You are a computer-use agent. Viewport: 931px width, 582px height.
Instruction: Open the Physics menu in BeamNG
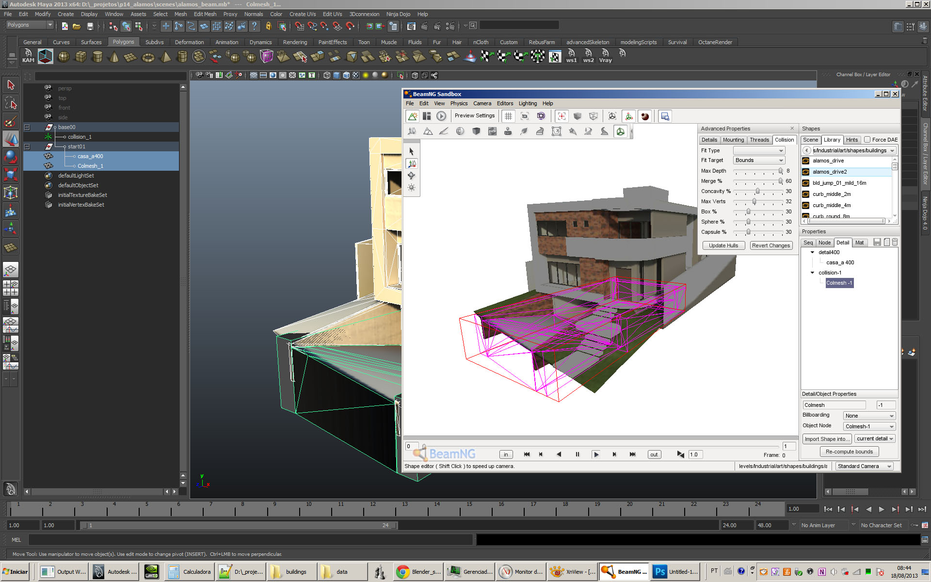pos(459,103)
